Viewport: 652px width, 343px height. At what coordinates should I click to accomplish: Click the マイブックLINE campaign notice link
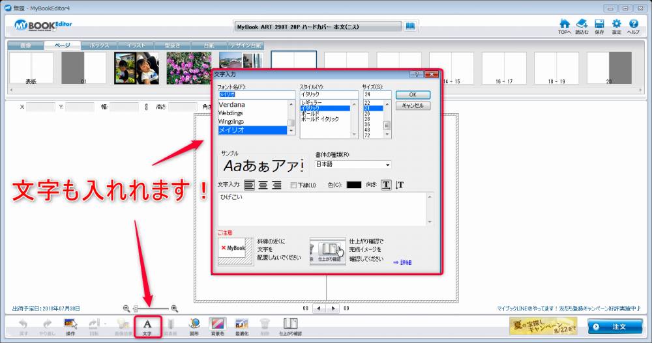[569, 309]
